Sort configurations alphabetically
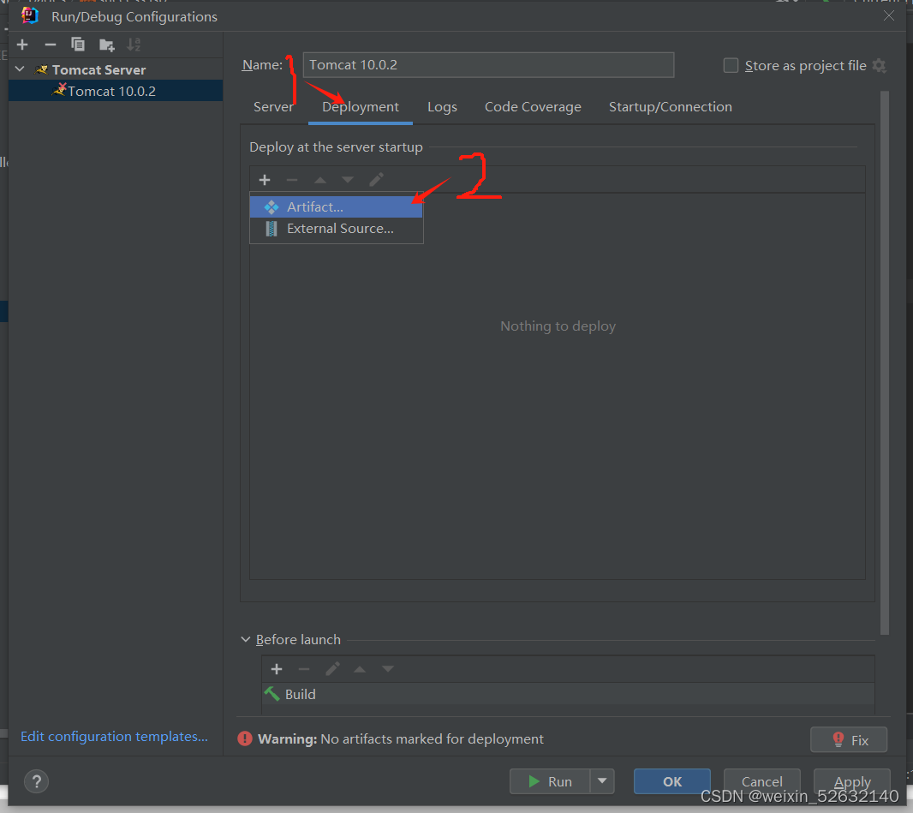 [134, 45]
